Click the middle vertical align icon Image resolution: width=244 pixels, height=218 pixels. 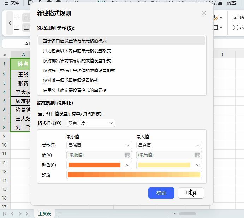(26, 18)
